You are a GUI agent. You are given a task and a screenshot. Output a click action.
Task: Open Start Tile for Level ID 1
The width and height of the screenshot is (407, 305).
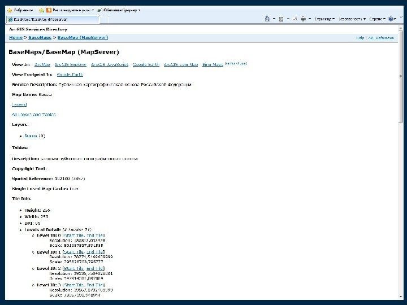tap(73, 252)
